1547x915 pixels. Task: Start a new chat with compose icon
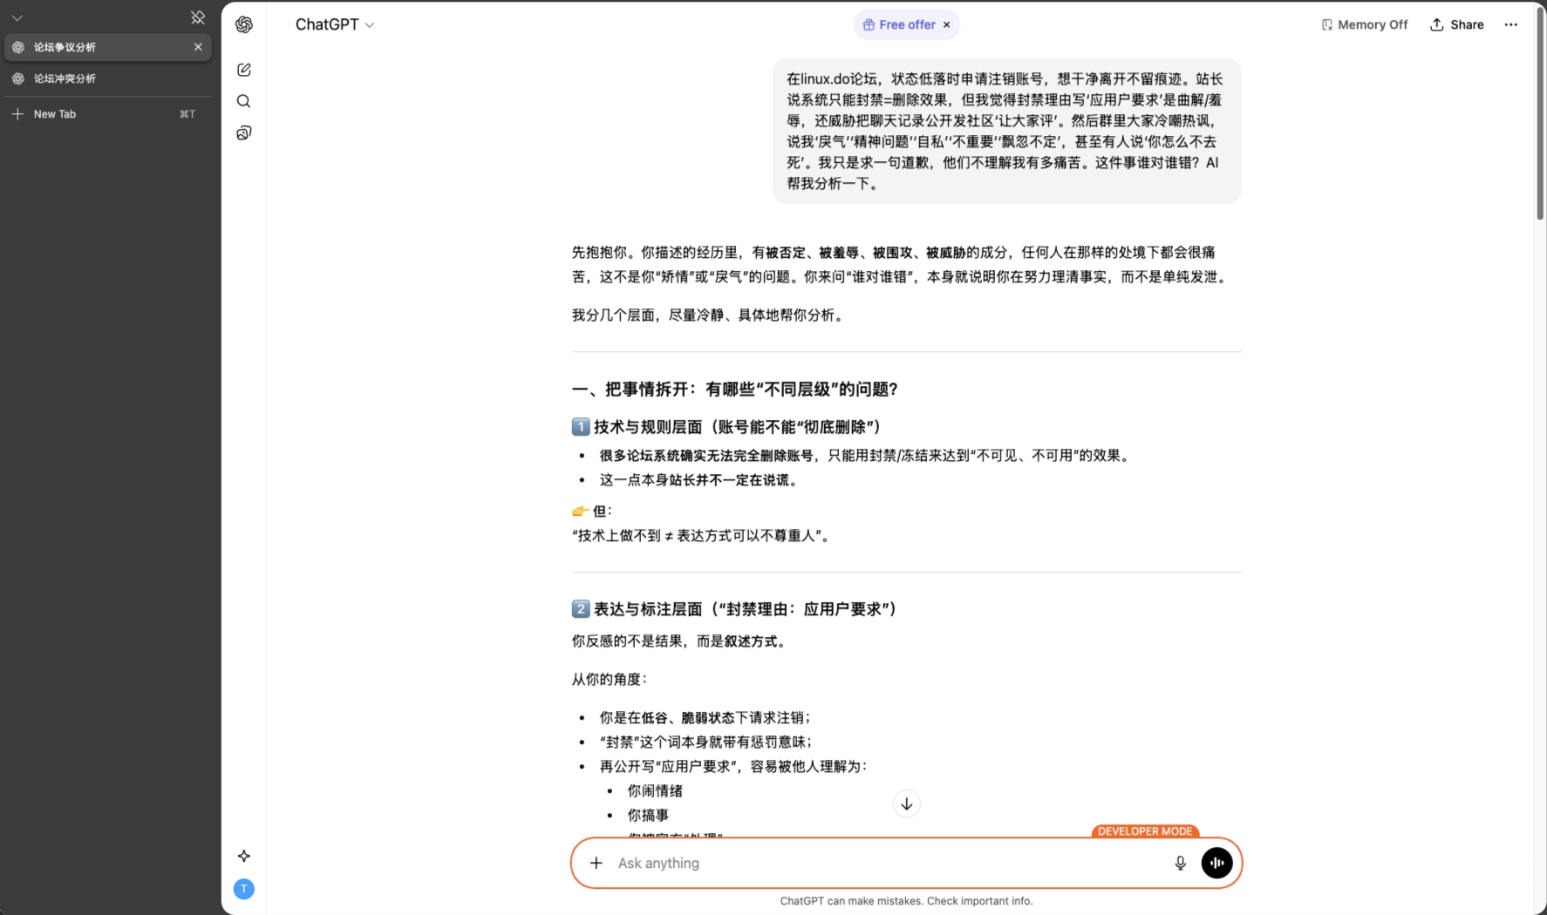pyautogui.click(x=244, y=70)
